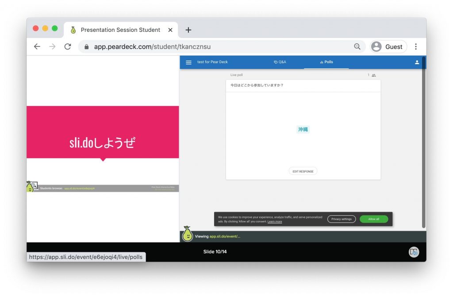Click Allow all in the cookie banner
The width and height of the screenshot is (453, 297).
(x=373, y=219)
